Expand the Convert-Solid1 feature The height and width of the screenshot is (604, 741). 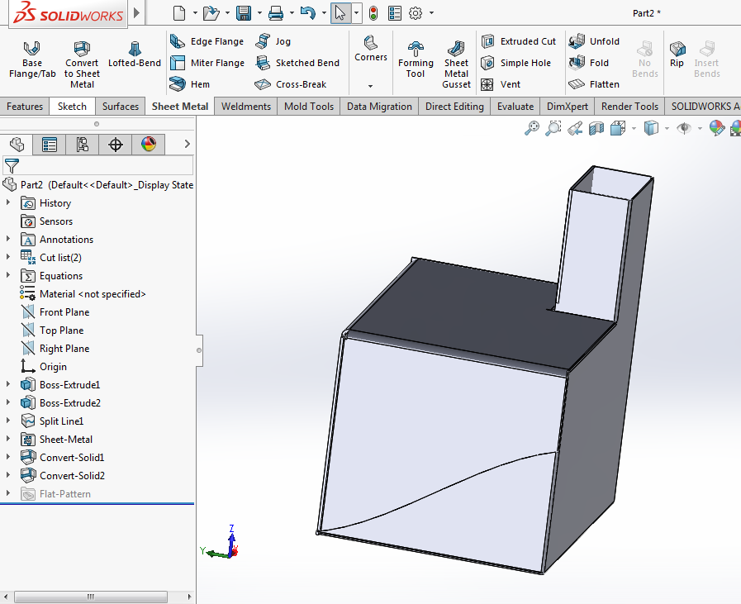[8, 457]
